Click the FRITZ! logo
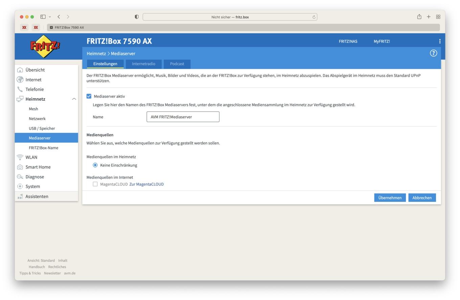The width and height of the screenshot is (460, 300). (45, 46)
